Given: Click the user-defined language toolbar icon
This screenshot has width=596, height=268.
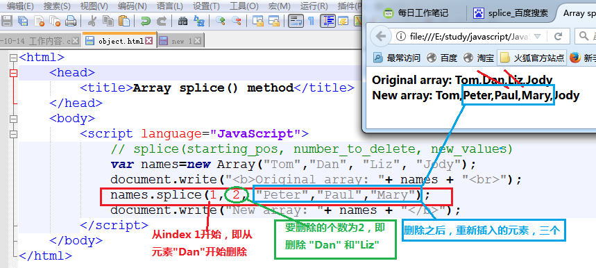Looking at the screenshot, I should click(x=343, y=21).
